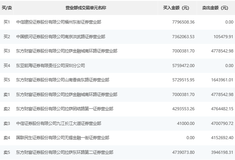This screenshot has height=160, width=235.
Task: Click buy amount 7796508.36
Action: coord(183,22)
